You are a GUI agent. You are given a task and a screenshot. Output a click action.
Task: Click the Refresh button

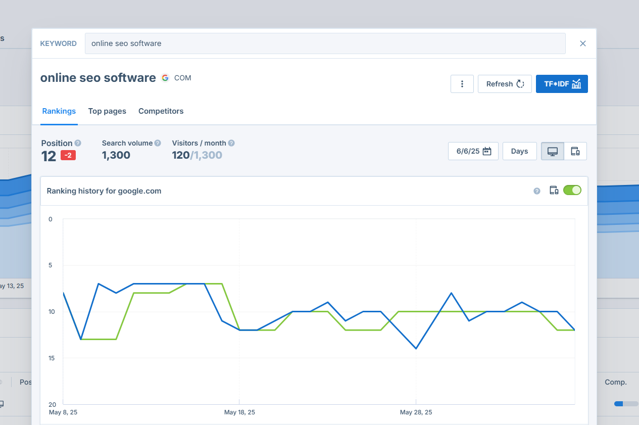click(x=504, y=84)
